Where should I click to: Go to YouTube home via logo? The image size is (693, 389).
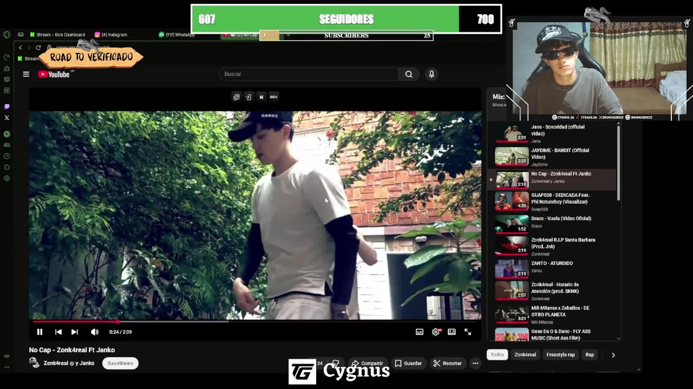coord(54,75)
